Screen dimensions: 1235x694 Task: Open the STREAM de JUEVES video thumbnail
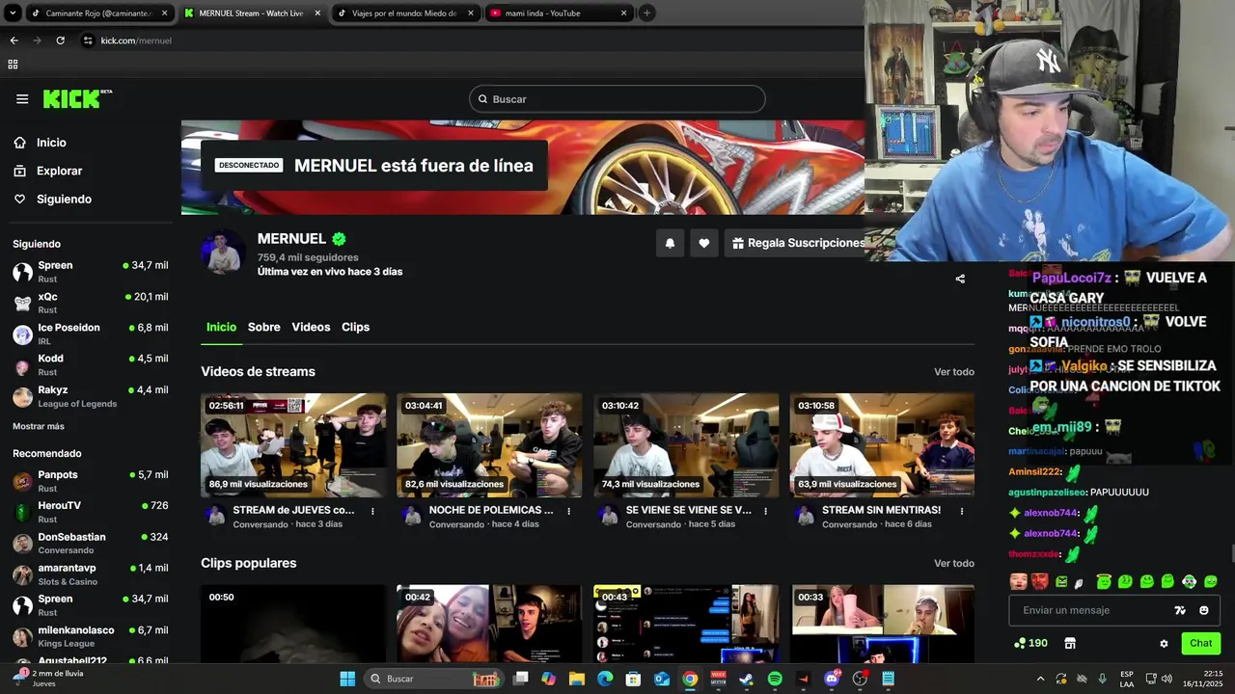point(293,444)
